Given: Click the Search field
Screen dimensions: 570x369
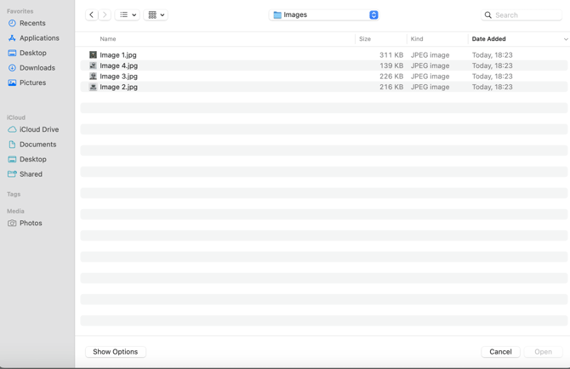Looking at the screenshot, I should coord(525,14).
